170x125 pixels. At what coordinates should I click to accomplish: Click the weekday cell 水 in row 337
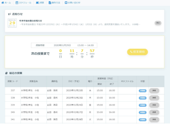click(x=90, y=91)
